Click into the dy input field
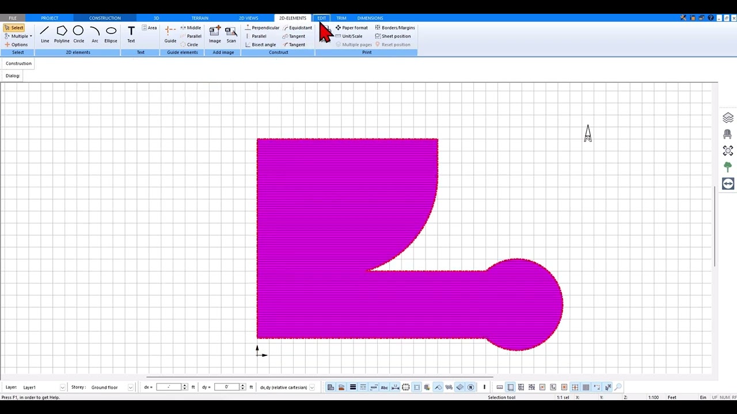 coord(227,387)
